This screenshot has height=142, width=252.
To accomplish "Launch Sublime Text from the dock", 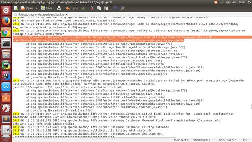I will click(x=6, y=120).
